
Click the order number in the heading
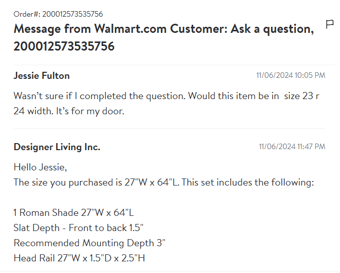[64, 47]
